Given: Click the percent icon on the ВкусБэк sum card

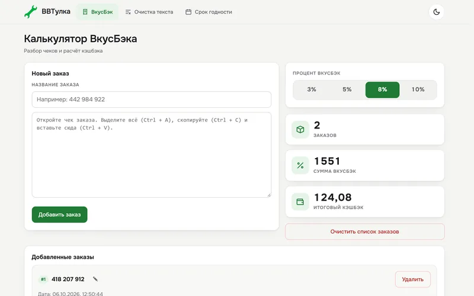Looking at the screenshot, I should point(300,166).
